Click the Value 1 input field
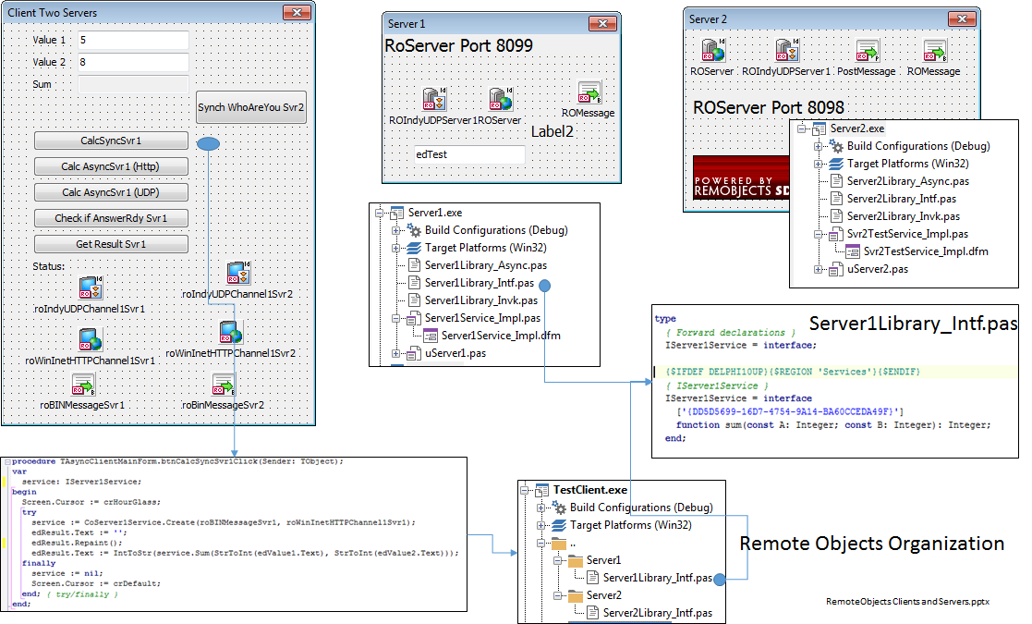Screen dimensions: 1032x624 click(x=133, y=41)
